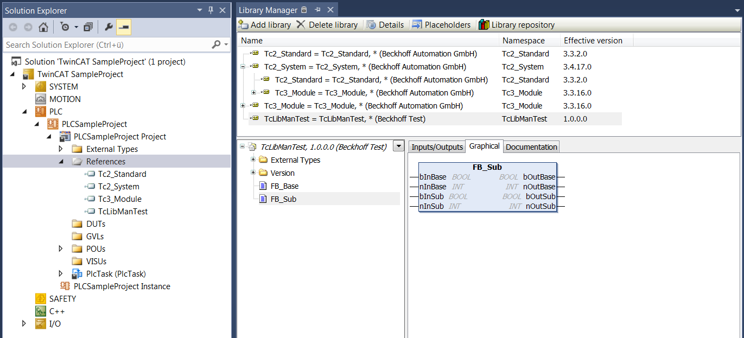
Task: Sort by the Namespace column header
Action: point(530,41)
